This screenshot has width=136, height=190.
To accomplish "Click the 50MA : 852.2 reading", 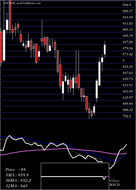I will point(18,180).
